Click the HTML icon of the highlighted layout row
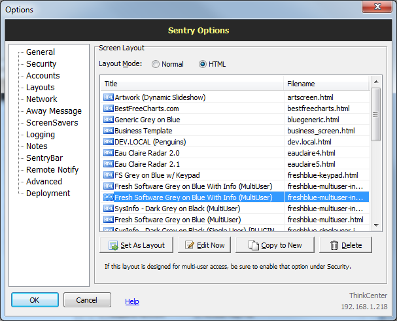 [x=109, y=197]
